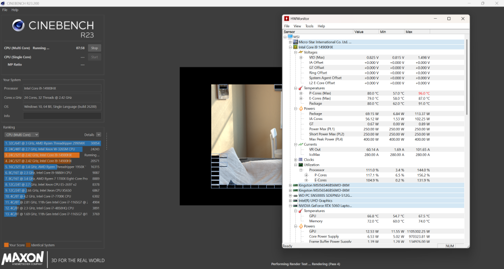Open the File menu in Cinebench
The height and width of the screenshot is (269, 504).
[5, 10]
